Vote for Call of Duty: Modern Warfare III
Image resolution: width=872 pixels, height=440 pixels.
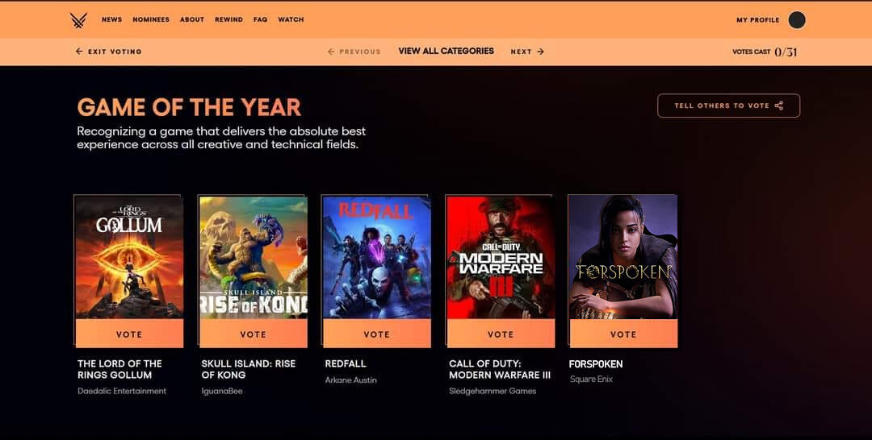(501, 334)
